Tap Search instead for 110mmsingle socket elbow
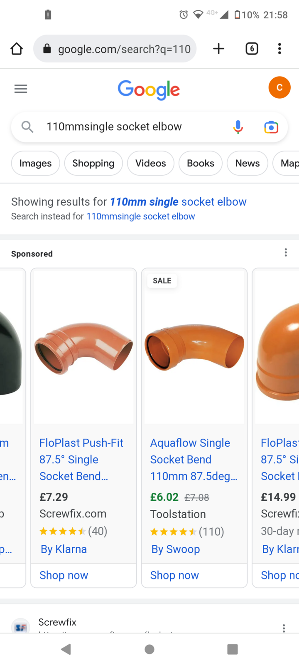 tap(140, 216)
